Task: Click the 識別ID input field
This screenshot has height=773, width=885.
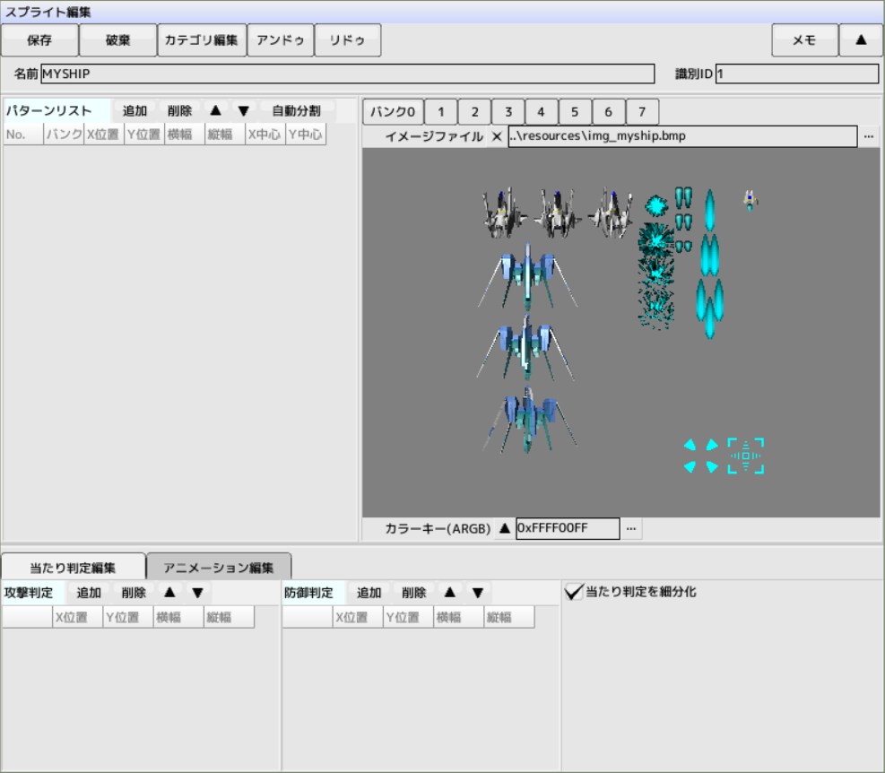Action: (796, 74)
